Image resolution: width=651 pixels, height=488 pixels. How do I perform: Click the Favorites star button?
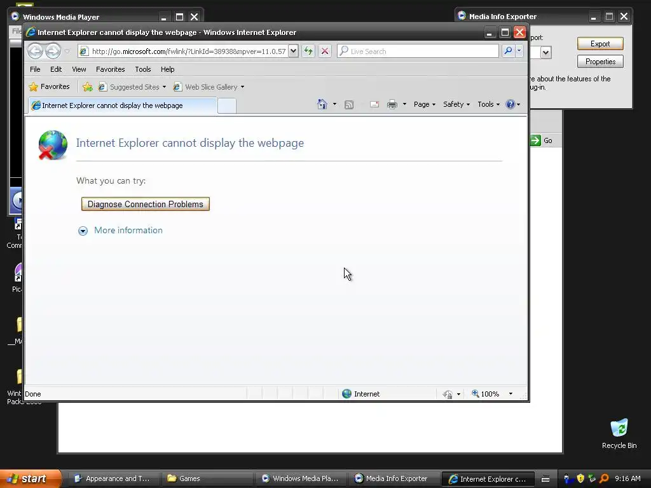pos(49,86)
